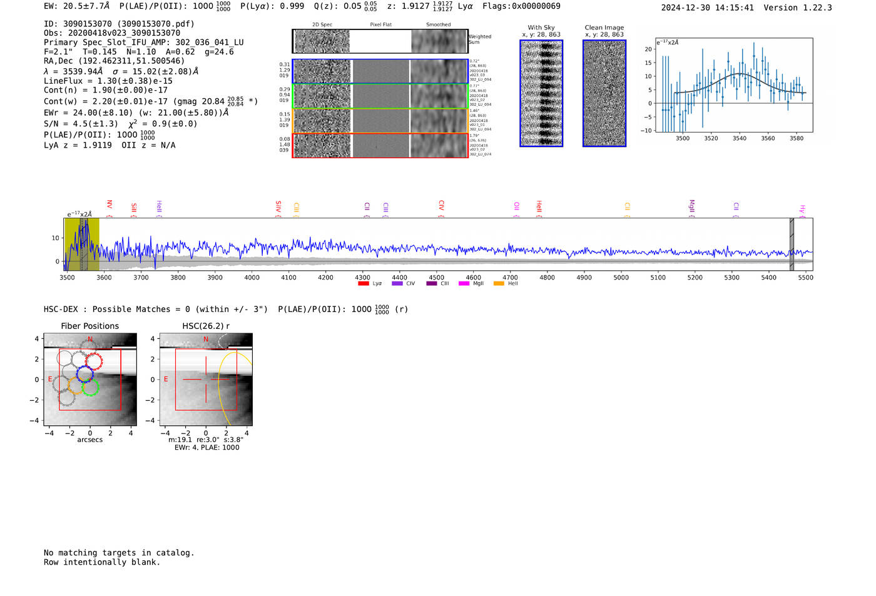Click the green dashed fiber circle
Viewport: 876px width, 596px height.
click(91, 388)
